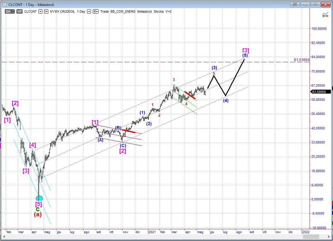Click the horizontal scrollbar thumb
The width and height of the screenshot is (333, 241).
point(311,236)
